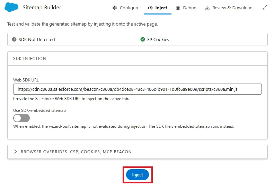The height and width of the screenshot is (193, 275).
Task: Enable the Use SDK-embedded sitemap toggle
Action: [x=21, y=118]
